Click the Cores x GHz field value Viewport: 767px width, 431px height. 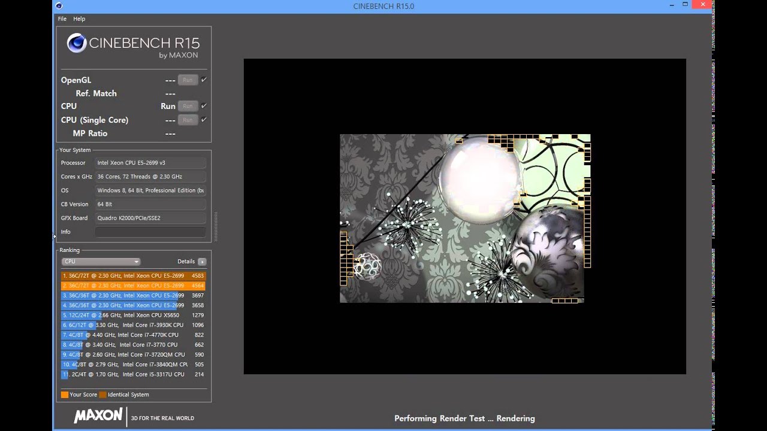click(x=150, y=177)
